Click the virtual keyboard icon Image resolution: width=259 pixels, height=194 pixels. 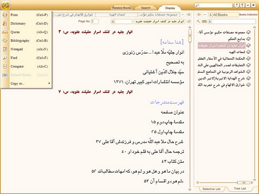[x=204, y=21]
